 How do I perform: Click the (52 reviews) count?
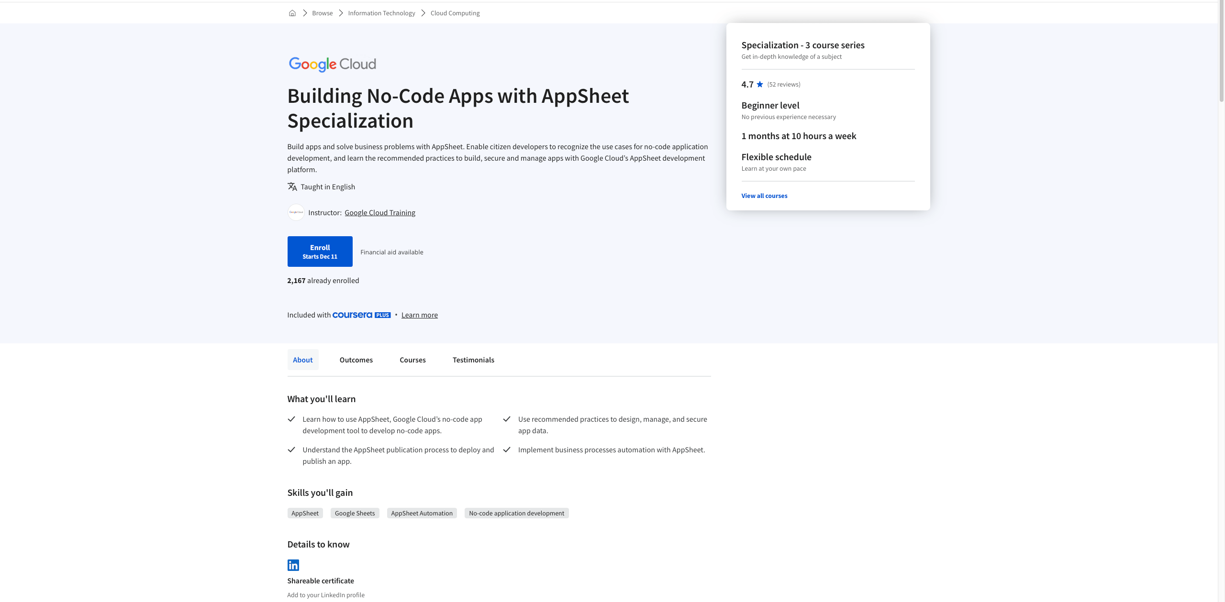coord(784,85)
